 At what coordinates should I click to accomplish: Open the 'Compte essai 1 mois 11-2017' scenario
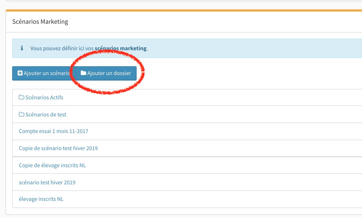click(53, 131)
